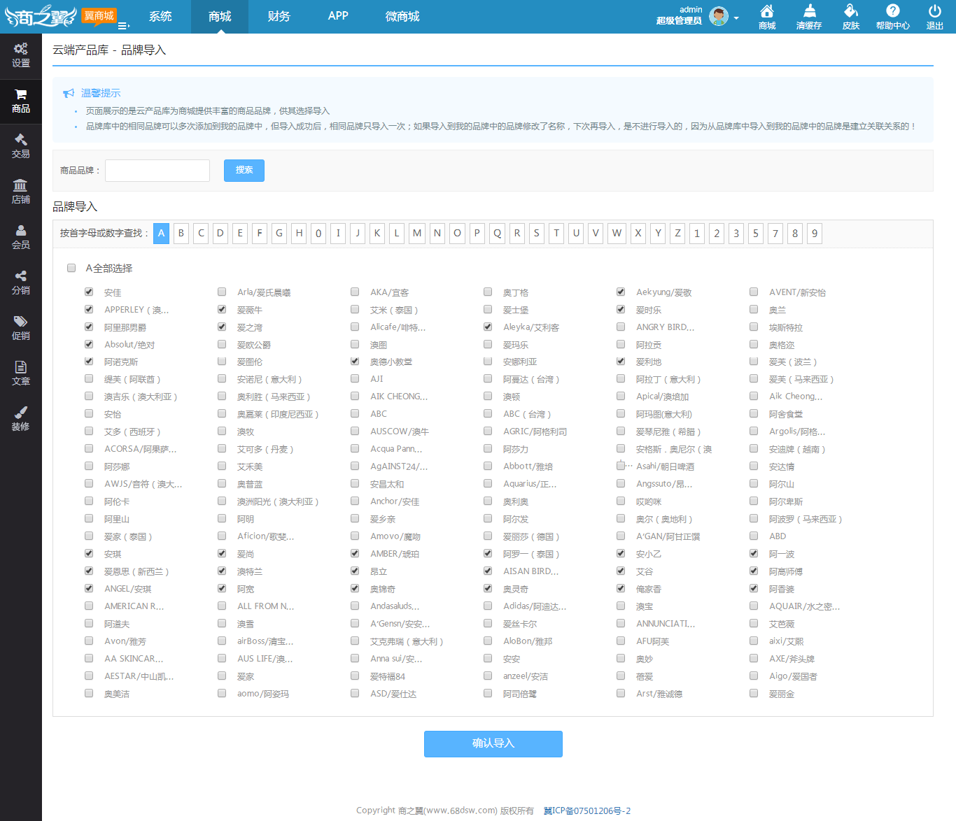Click the 皮肤 skin paint bucket icon
Screen dimensions: 956x821
pyautogui.click(x=851, y=10)
